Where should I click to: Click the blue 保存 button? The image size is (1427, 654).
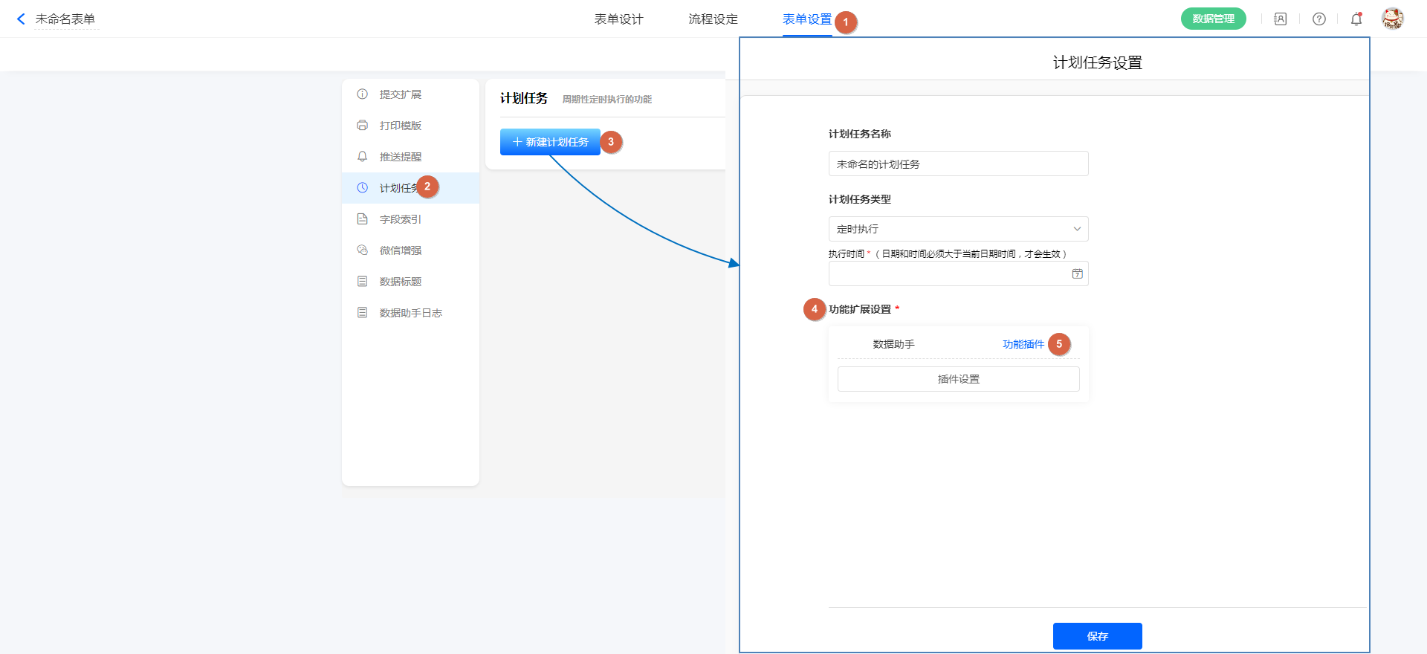[x=1097, y=636]
